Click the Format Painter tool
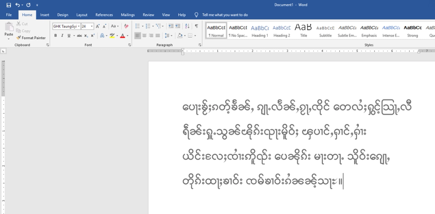Viewport: 435px width, 214px height. (31, 38)
